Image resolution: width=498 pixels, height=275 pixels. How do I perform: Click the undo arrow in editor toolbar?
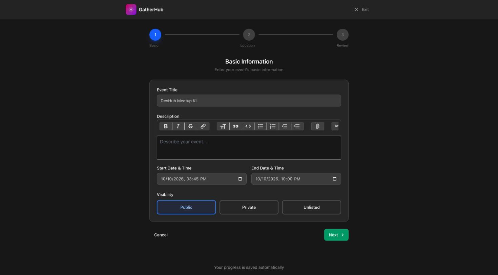[335, 126]
